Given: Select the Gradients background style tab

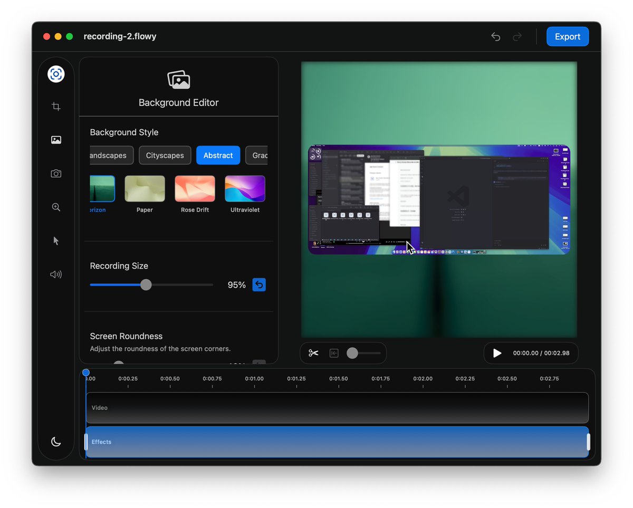Looking at the screenshot, I should click(257, 156).
